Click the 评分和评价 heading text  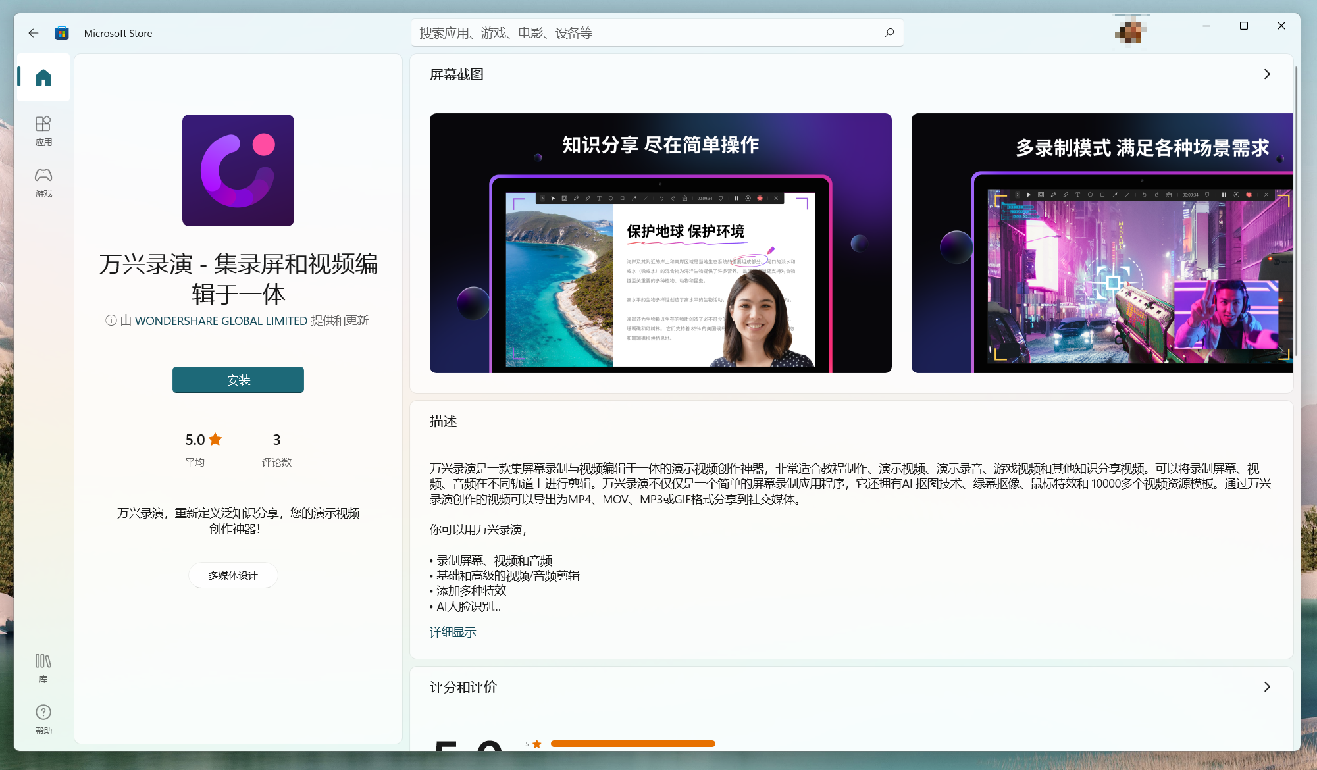point(463,687)
